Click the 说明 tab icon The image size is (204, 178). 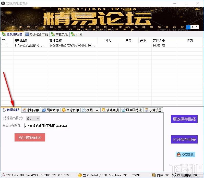tap(73, 34)
